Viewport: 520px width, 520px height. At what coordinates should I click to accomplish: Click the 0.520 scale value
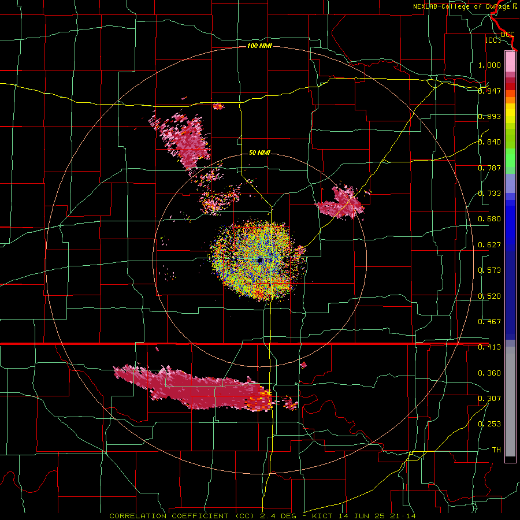pyautogui.click(x=489, y=296)
